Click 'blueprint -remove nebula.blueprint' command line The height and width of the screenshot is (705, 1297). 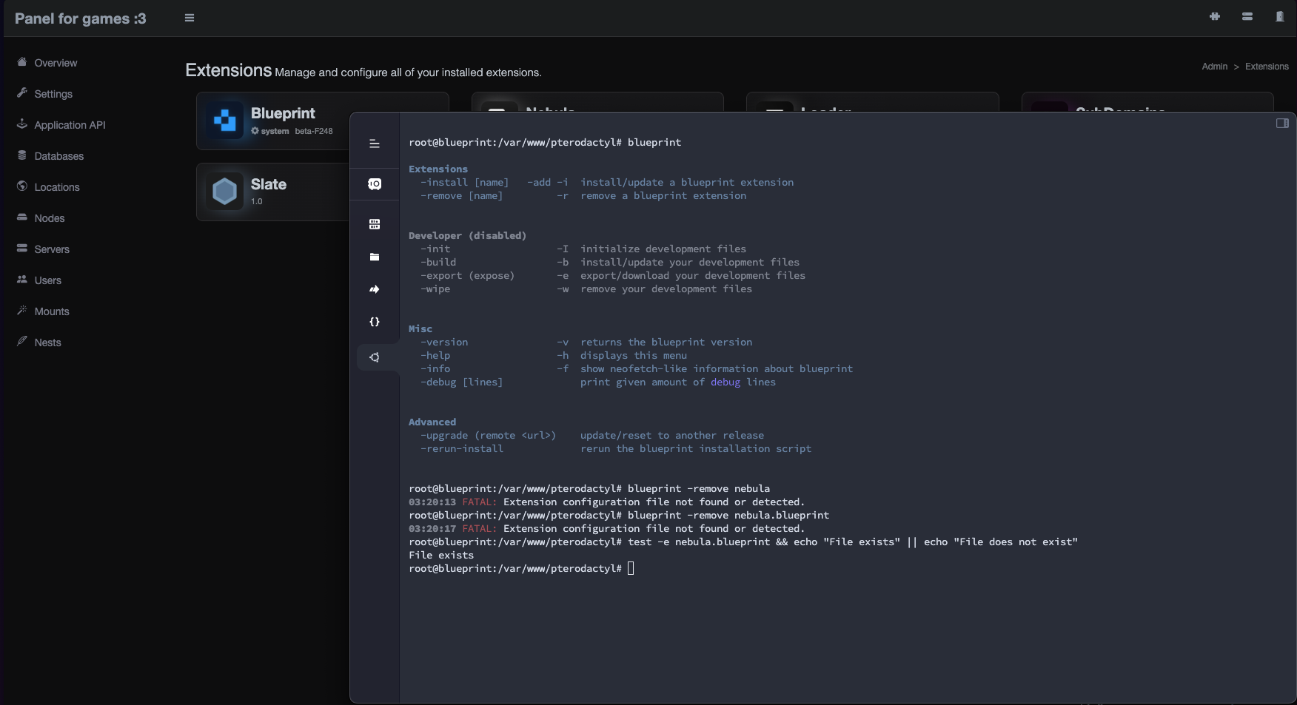click(x=728, y=515)
